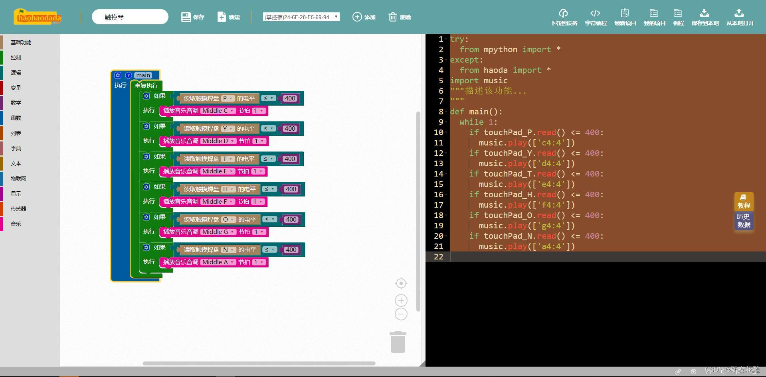Click the 文本 category
Image resolution: width=766 pixels, height=377 pixels.
point(16,163)
